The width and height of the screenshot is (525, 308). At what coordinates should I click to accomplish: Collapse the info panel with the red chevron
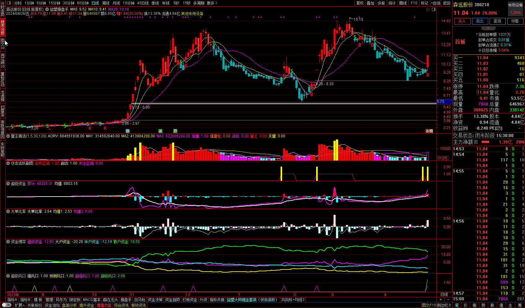point(488,28)
